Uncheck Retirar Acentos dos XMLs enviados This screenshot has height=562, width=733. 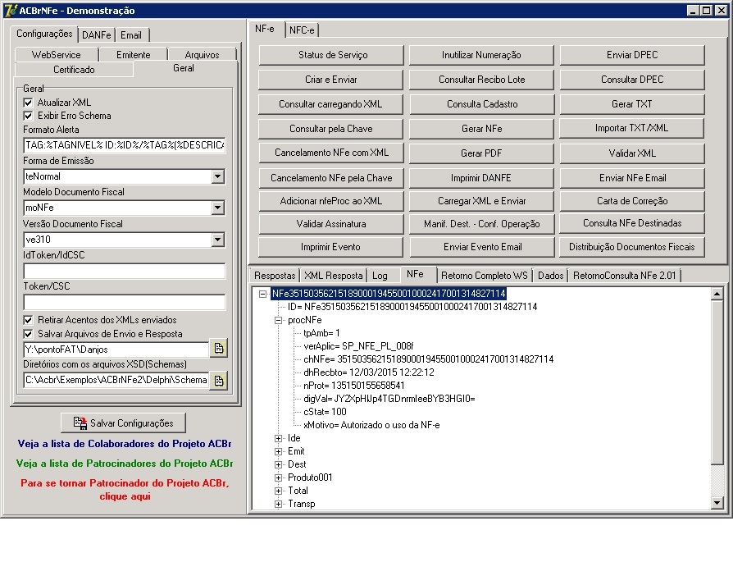point(28,320)
